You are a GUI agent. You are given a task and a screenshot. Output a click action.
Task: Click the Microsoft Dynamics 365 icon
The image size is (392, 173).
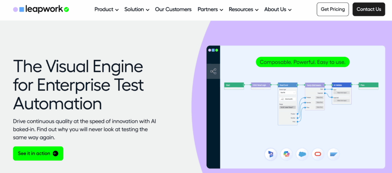[x=271, y=154]
